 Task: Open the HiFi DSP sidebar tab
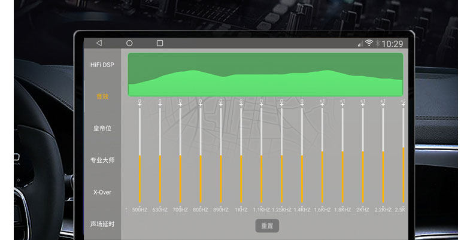pos(102,65)
